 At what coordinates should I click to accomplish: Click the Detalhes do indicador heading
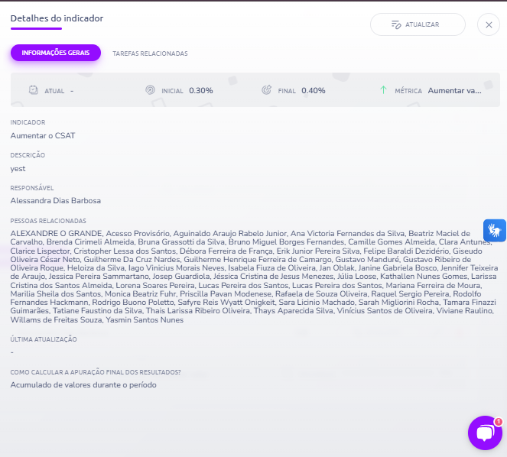point(57,18)
